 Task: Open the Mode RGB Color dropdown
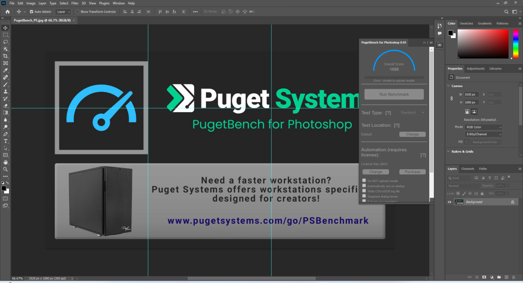click(x=484, y=127)
